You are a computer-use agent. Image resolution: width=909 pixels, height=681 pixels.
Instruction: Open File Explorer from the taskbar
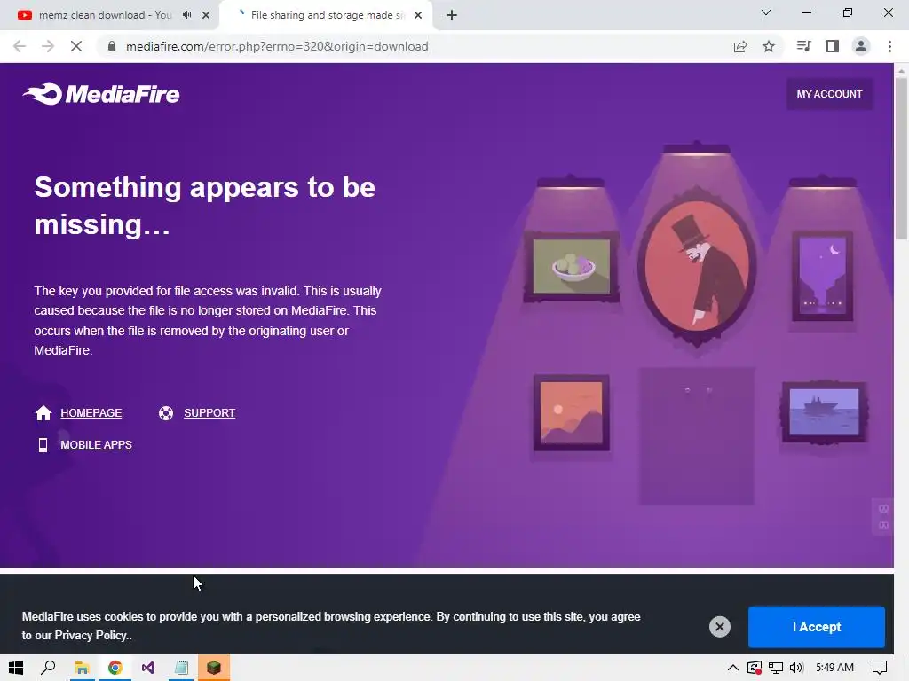pyautogui.click(x=82, y=668)
